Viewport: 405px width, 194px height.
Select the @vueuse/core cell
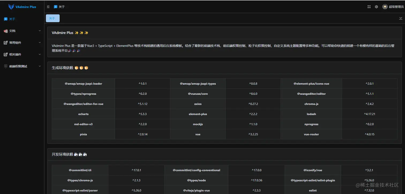click(198, 94)
